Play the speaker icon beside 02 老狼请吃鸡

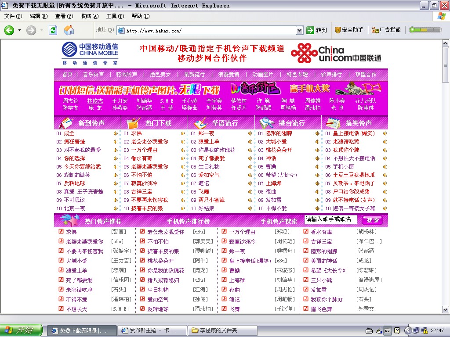pyautogui.click(x=385, y=142)
